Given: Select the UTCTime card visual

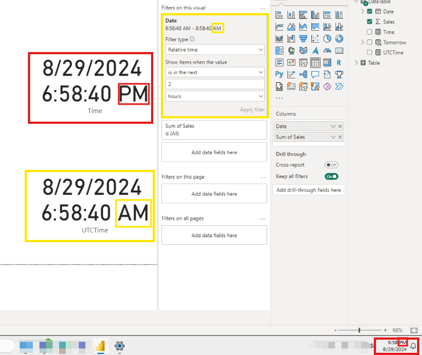Looking at the screenshot, I should [90, 206].
